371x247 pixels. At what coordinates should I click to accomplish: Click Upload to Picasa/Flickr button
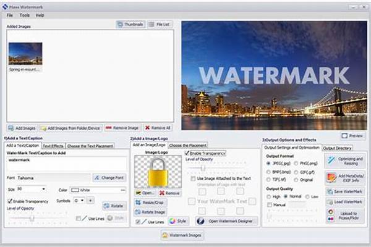click(344, 215)
